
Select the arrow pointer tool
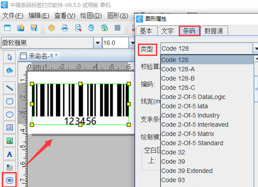tap(9, 57)
